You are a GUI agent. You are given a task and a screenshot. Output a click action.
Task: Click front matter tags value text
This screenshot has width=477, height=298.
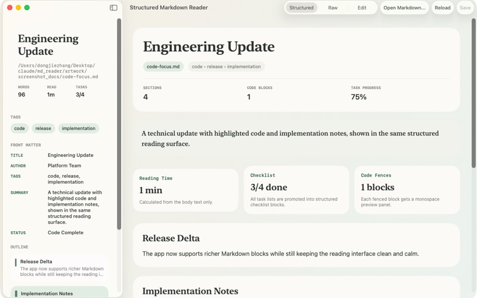click(x=66, y=179)
